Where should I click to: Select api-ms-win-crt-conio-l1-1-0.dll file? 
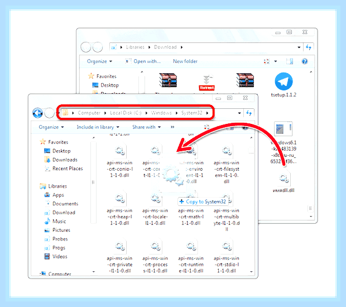[119, 161]
